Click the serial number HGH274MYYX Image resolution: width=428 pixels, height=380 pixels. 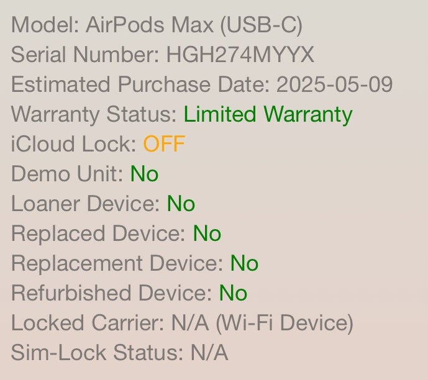tap(240, 55)
